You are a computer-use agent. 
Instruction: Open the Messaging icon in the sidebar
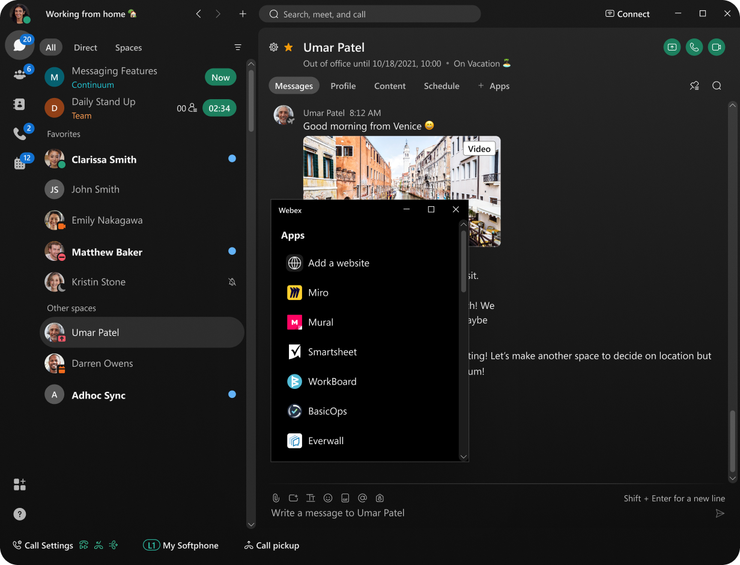tap(20, 45)
